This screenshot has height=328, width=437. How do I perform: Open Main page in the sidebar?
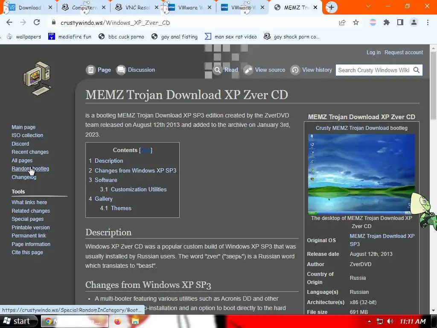coord(23,127)
